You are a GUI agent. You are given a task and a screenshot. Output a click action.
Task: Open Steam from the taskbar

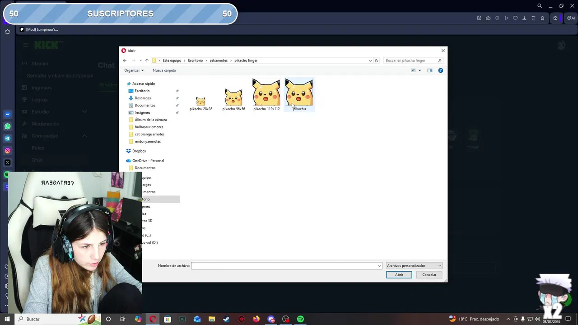pyautogui.click(x=226, y=319)
